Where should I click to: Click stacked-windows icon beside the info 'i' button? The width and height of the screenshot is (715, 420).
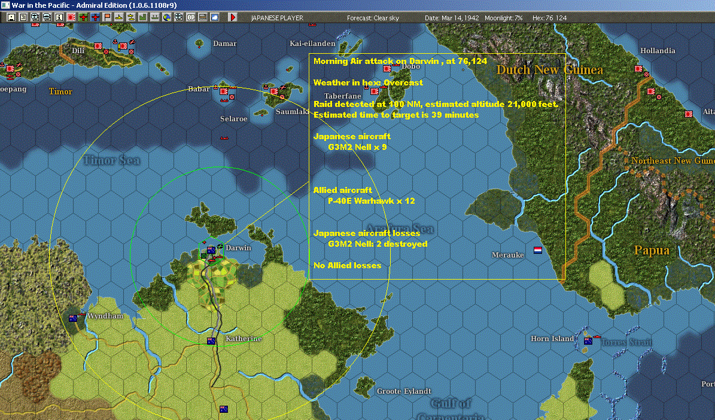click(x=47, y=17)
